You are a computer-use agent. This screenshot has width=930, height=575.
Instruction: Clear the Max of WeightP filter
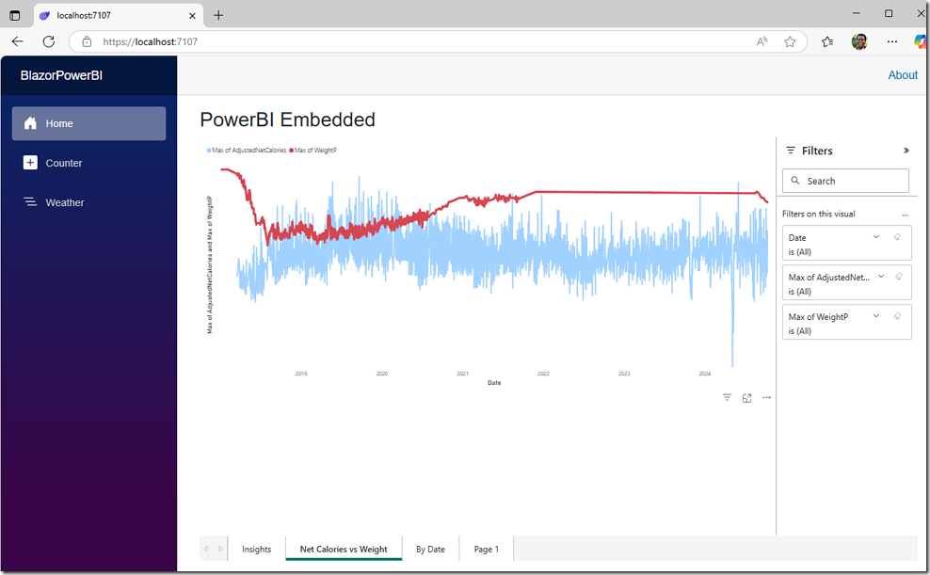(x=897, y=316)
